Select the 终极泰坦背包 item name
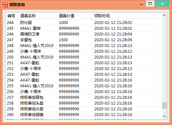Image resolution: width=172 pixels, height=125 pixels. pyautogui.click(x=32, y=98)
